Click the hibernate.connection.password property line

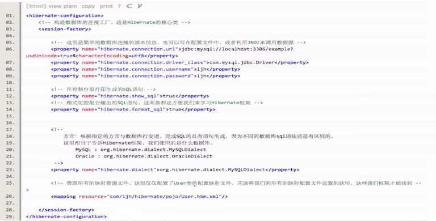[145, 76]
